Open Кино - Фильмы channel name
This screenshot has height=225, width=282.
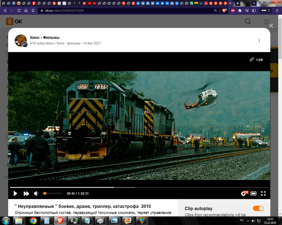tap(45, 37)
